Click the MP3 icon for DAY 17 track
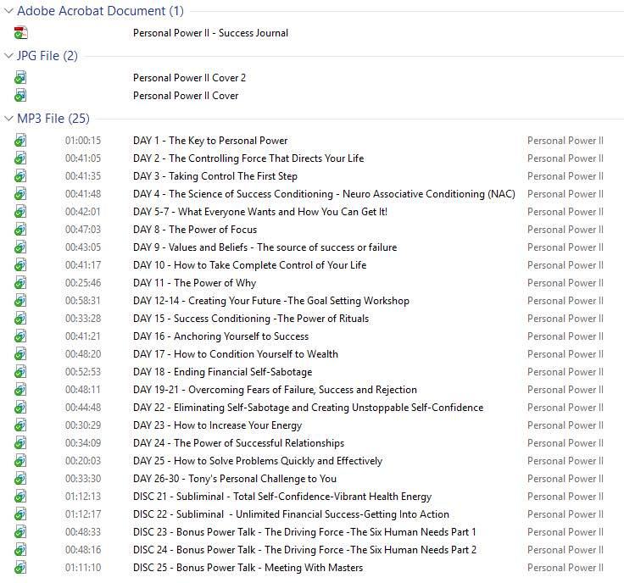Viewport: 624px width, 583px height. [x=20, y=354]
